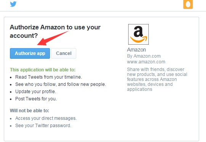Screen dimensions: 206x142
Task: Click the Twitter bird logo
Action: [x=13, y=4]
